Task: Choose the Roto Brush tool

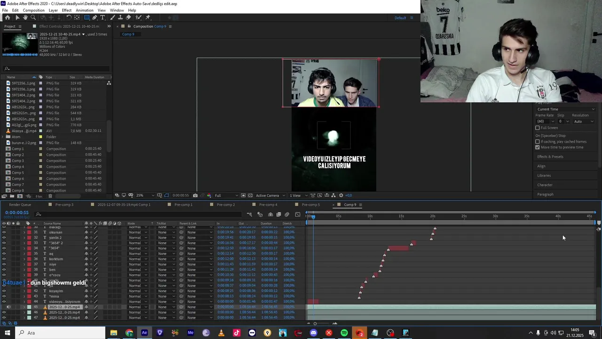Action: (138, 17)
